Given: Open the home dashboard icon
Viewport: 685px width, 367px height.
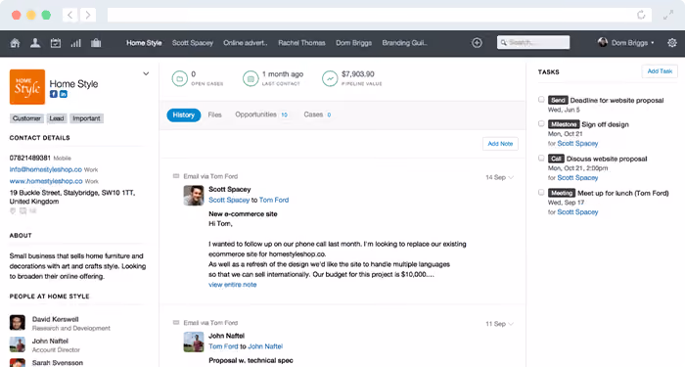Looking at the screenshot, I should coord(15,43).
